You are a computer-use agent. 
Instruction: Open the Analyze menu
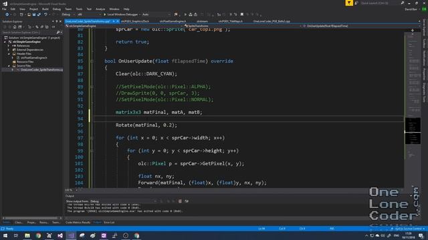tap(100, 9)
